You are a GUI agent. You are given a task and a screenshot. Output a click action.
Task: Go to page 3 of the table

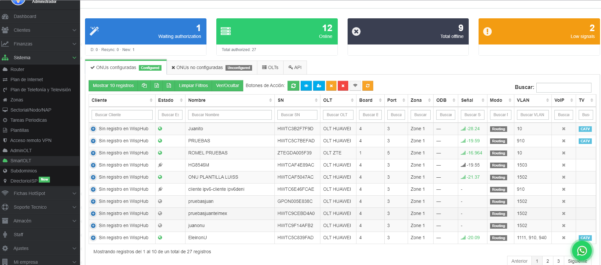pyautogui.click(x=558, y=261)
